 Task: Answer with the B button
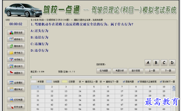click(x=156, y=63)
